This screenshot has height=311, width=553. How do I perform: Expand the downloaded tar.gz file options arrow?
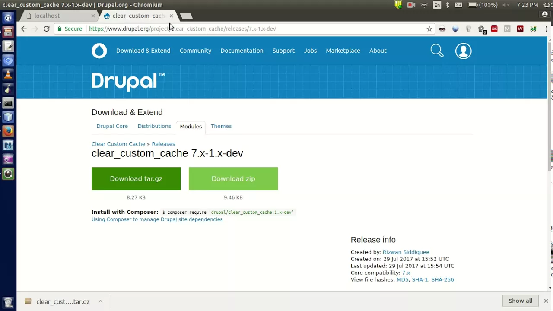[x=100, y=301]
